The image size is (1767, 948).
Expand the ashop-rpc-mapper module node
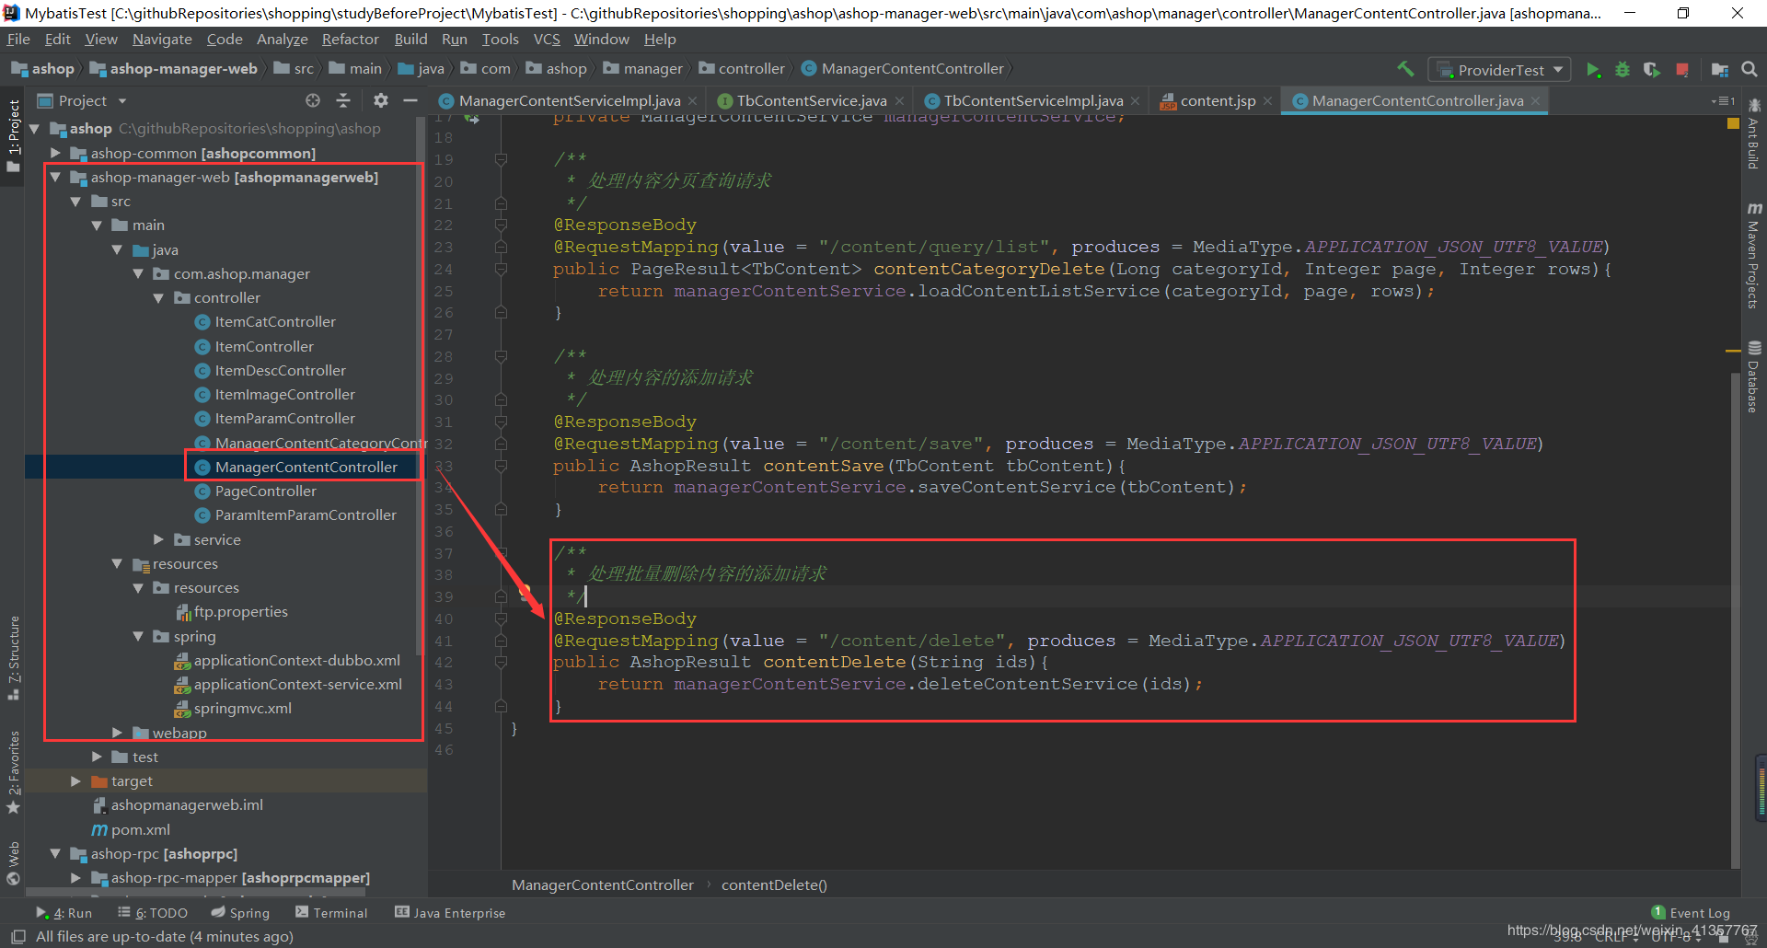(75, 878)
